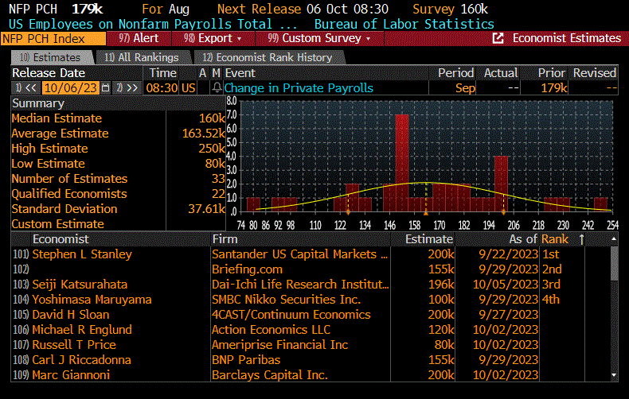Screen dimensions: 629x399
Task: Click firm SMBC Nikko Securities Inc.
Action: click(286, 300)
